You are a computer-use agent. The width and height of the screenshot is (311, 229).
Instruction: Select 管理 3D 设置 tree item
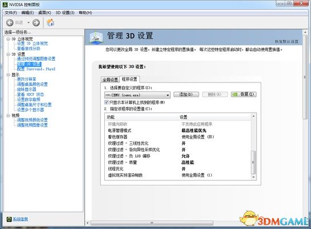[x=29, y=64]
